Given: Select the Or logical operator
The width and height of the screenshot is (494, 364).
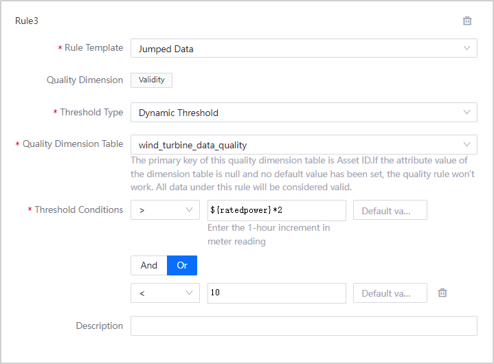Looking at the screenshot, I should point(182,265).
